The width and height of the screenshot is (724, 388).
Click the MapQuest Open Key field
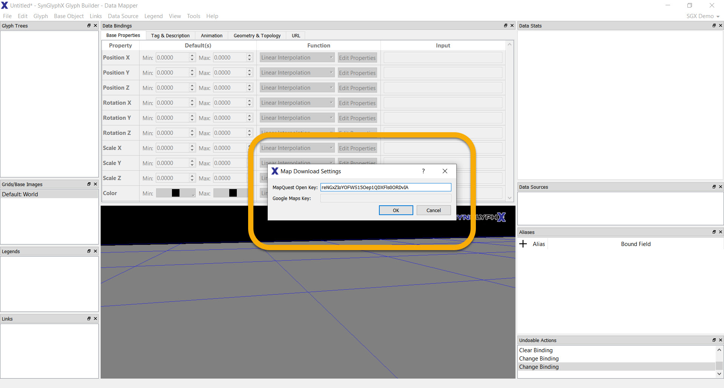click(386, 187)
